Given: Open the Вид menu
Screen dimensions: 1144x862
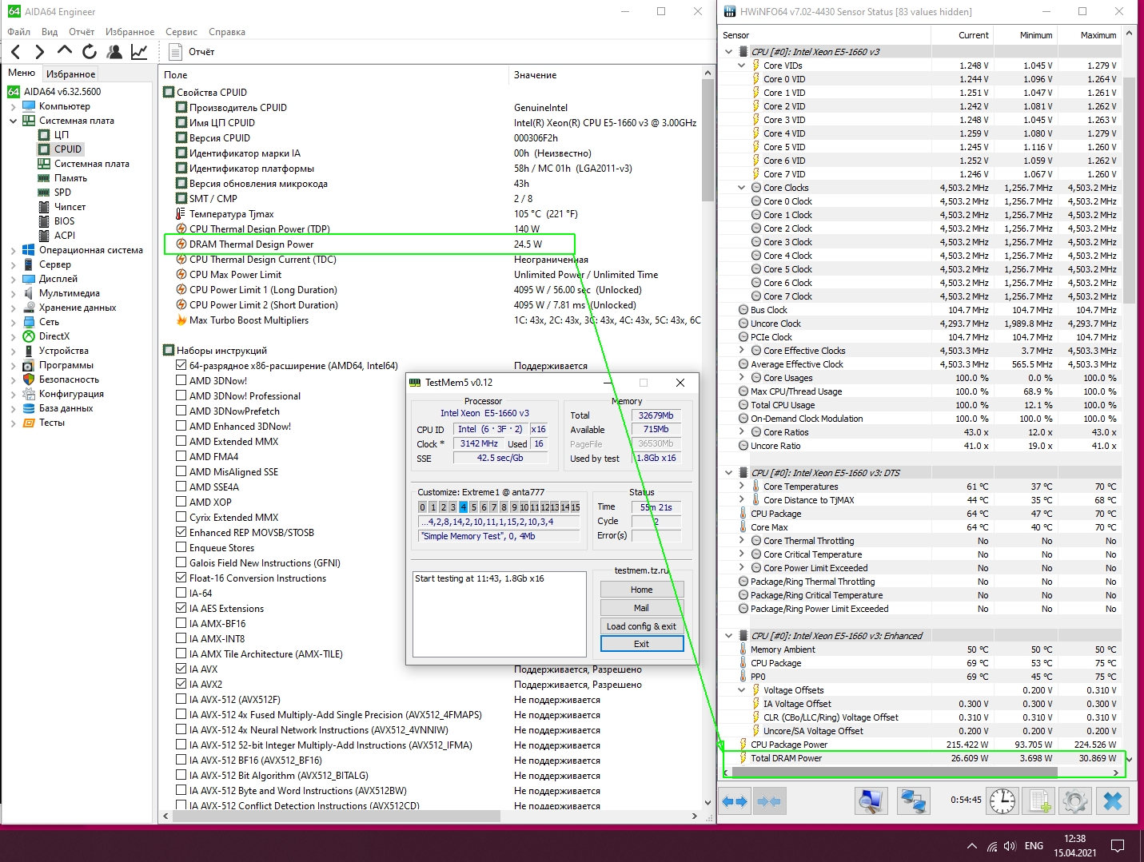Looking at the screenshot, I should 50,32.
